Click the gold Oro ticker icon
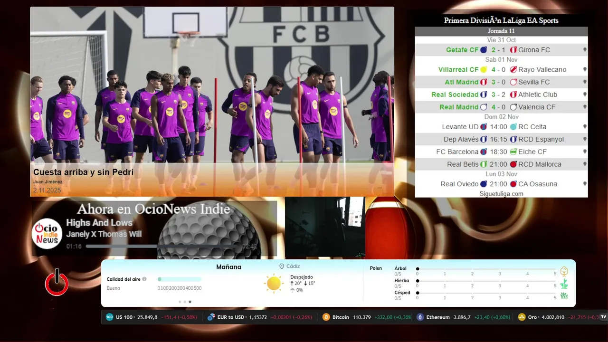Viewport: 608px width, 342px height. pyautogui.click(x=522, y=317)
